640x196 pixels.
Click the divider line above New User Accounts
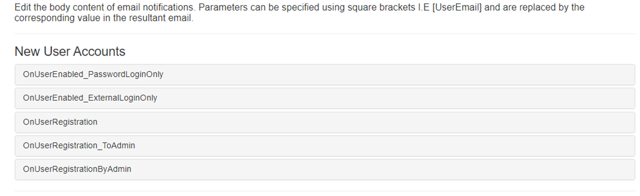click(x=325, y=34)
